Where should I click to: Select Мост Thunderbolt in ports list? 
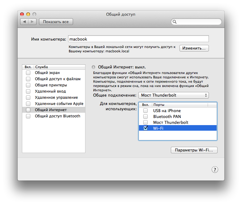point(178,122)
